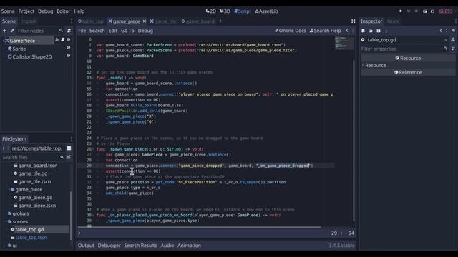Switch to the 2D workspace
This screenshot has width=458, height=257.
pos(211,11)
